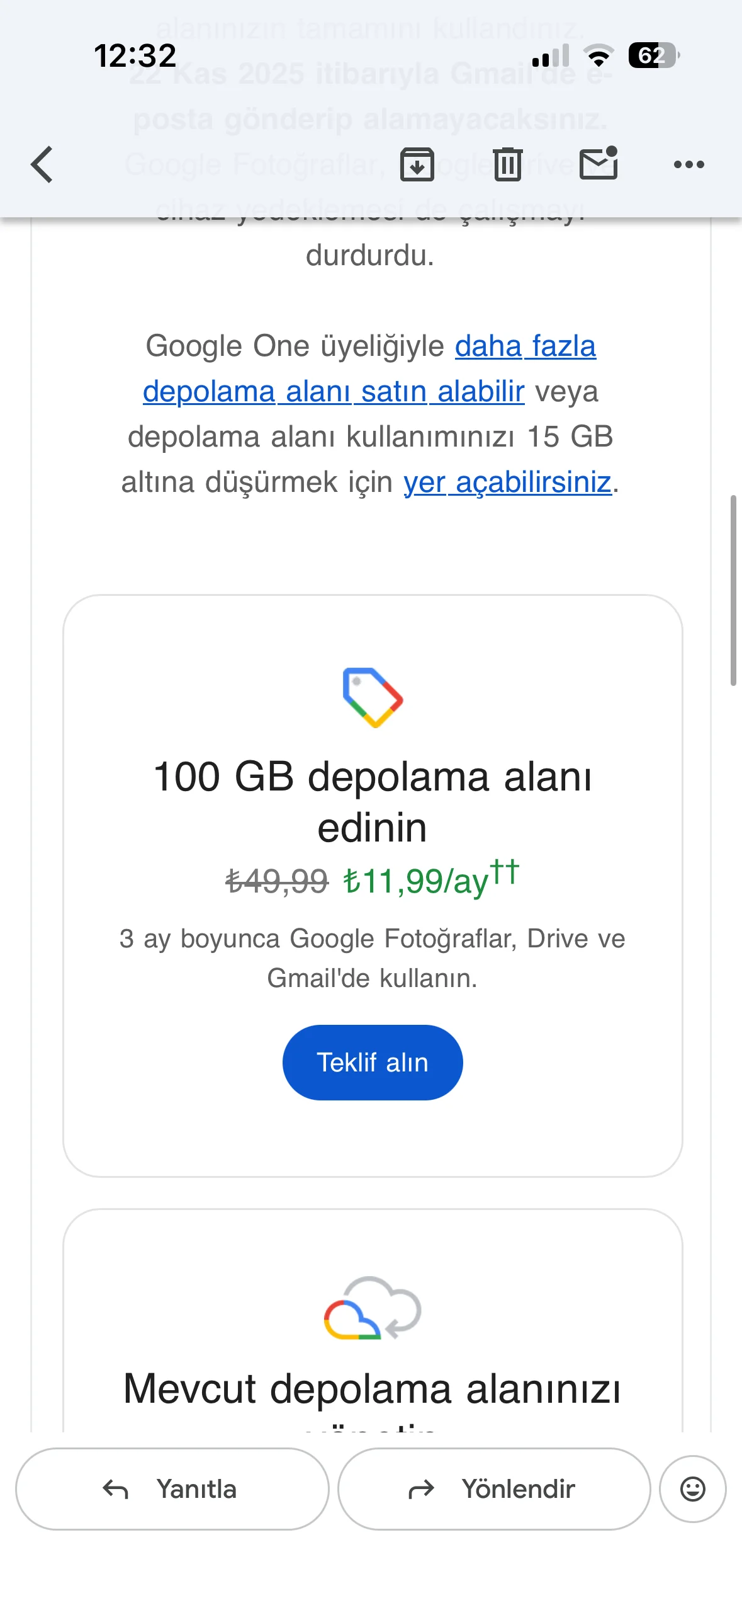Viewport: 742px width, 1610px height.
Task: Tap the '100 GB depolama alanı edinin' heading
Action: (373, 801)
